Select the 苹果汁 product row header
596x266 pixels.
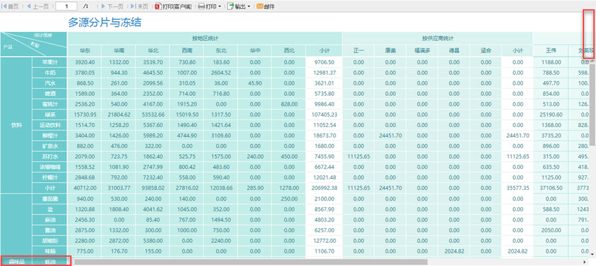click(x=50, y=62)
